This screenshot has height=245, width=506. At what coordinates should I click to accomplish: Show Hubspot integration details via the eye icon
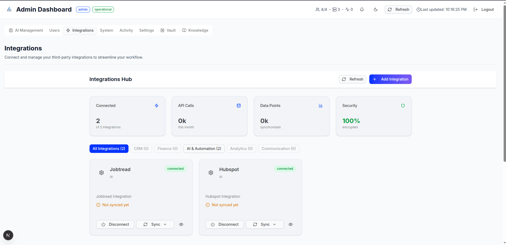(x=291, y=224)
